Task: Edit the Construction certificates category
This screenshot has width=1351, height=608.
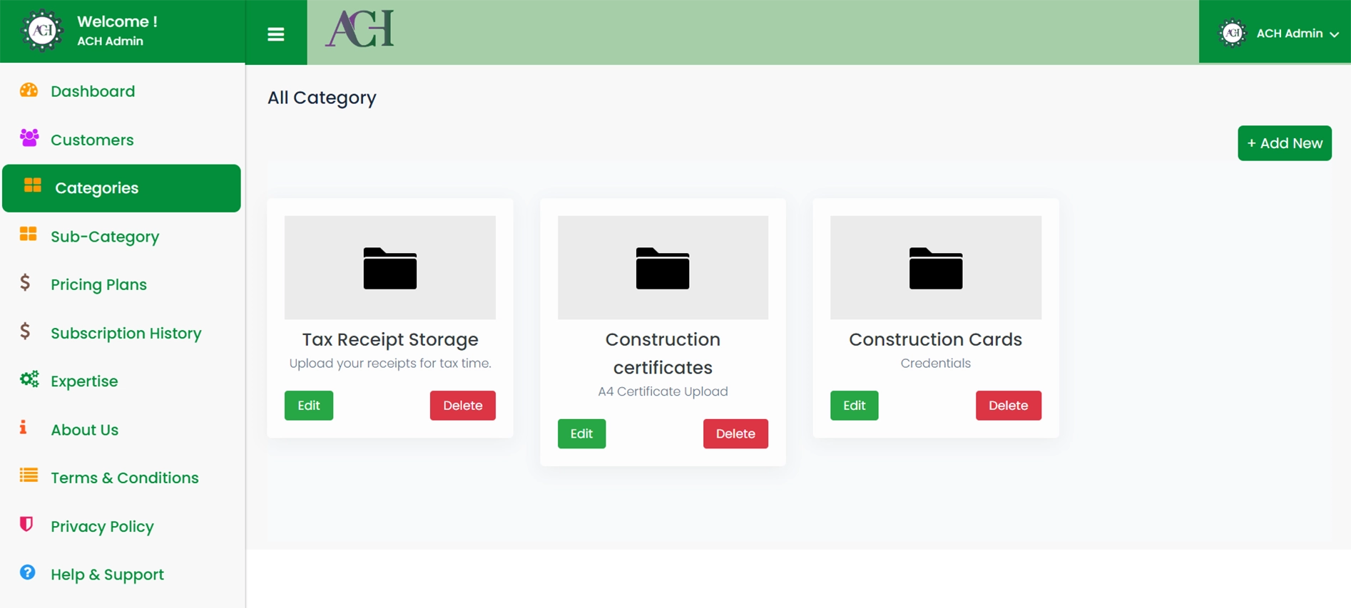Action: click(x=582, y=433)
